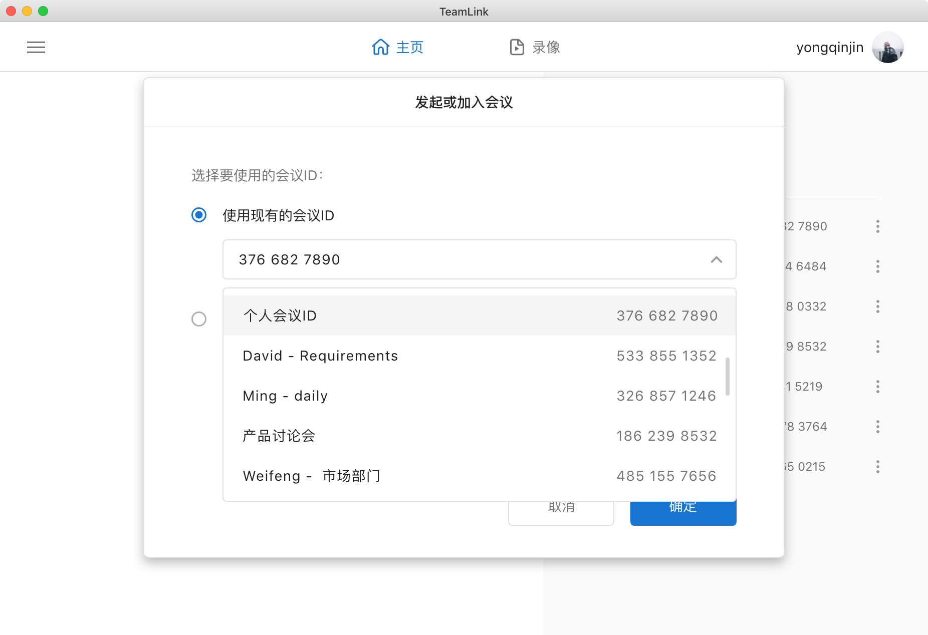Select the second unselected radio button
The height and width of the screenshot is (635, 928).
pyautogui.click(x=199, y=319)
